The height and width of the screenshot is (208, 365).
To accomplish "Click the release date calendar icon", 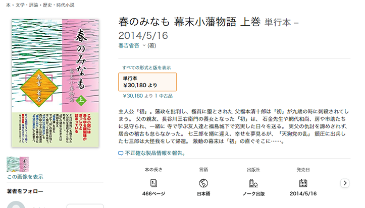I will pos(303,183).
